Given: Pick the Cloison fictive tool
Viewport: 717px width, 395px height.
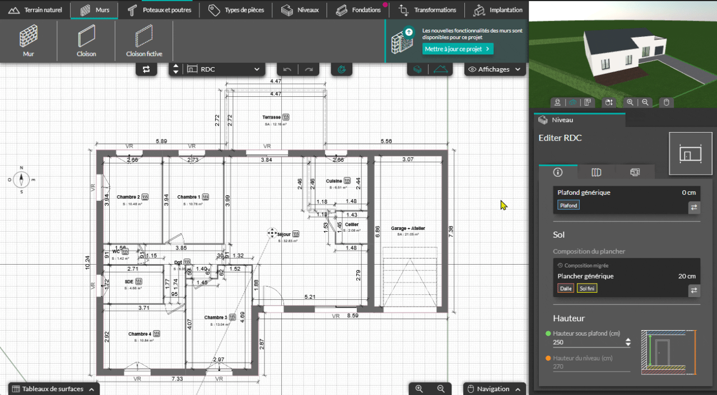Looking at the screenshot, I should 144,41.
